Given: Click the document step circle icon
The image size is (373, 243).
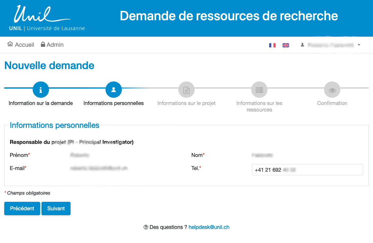Looking at the screenshot, I should 186,90.
